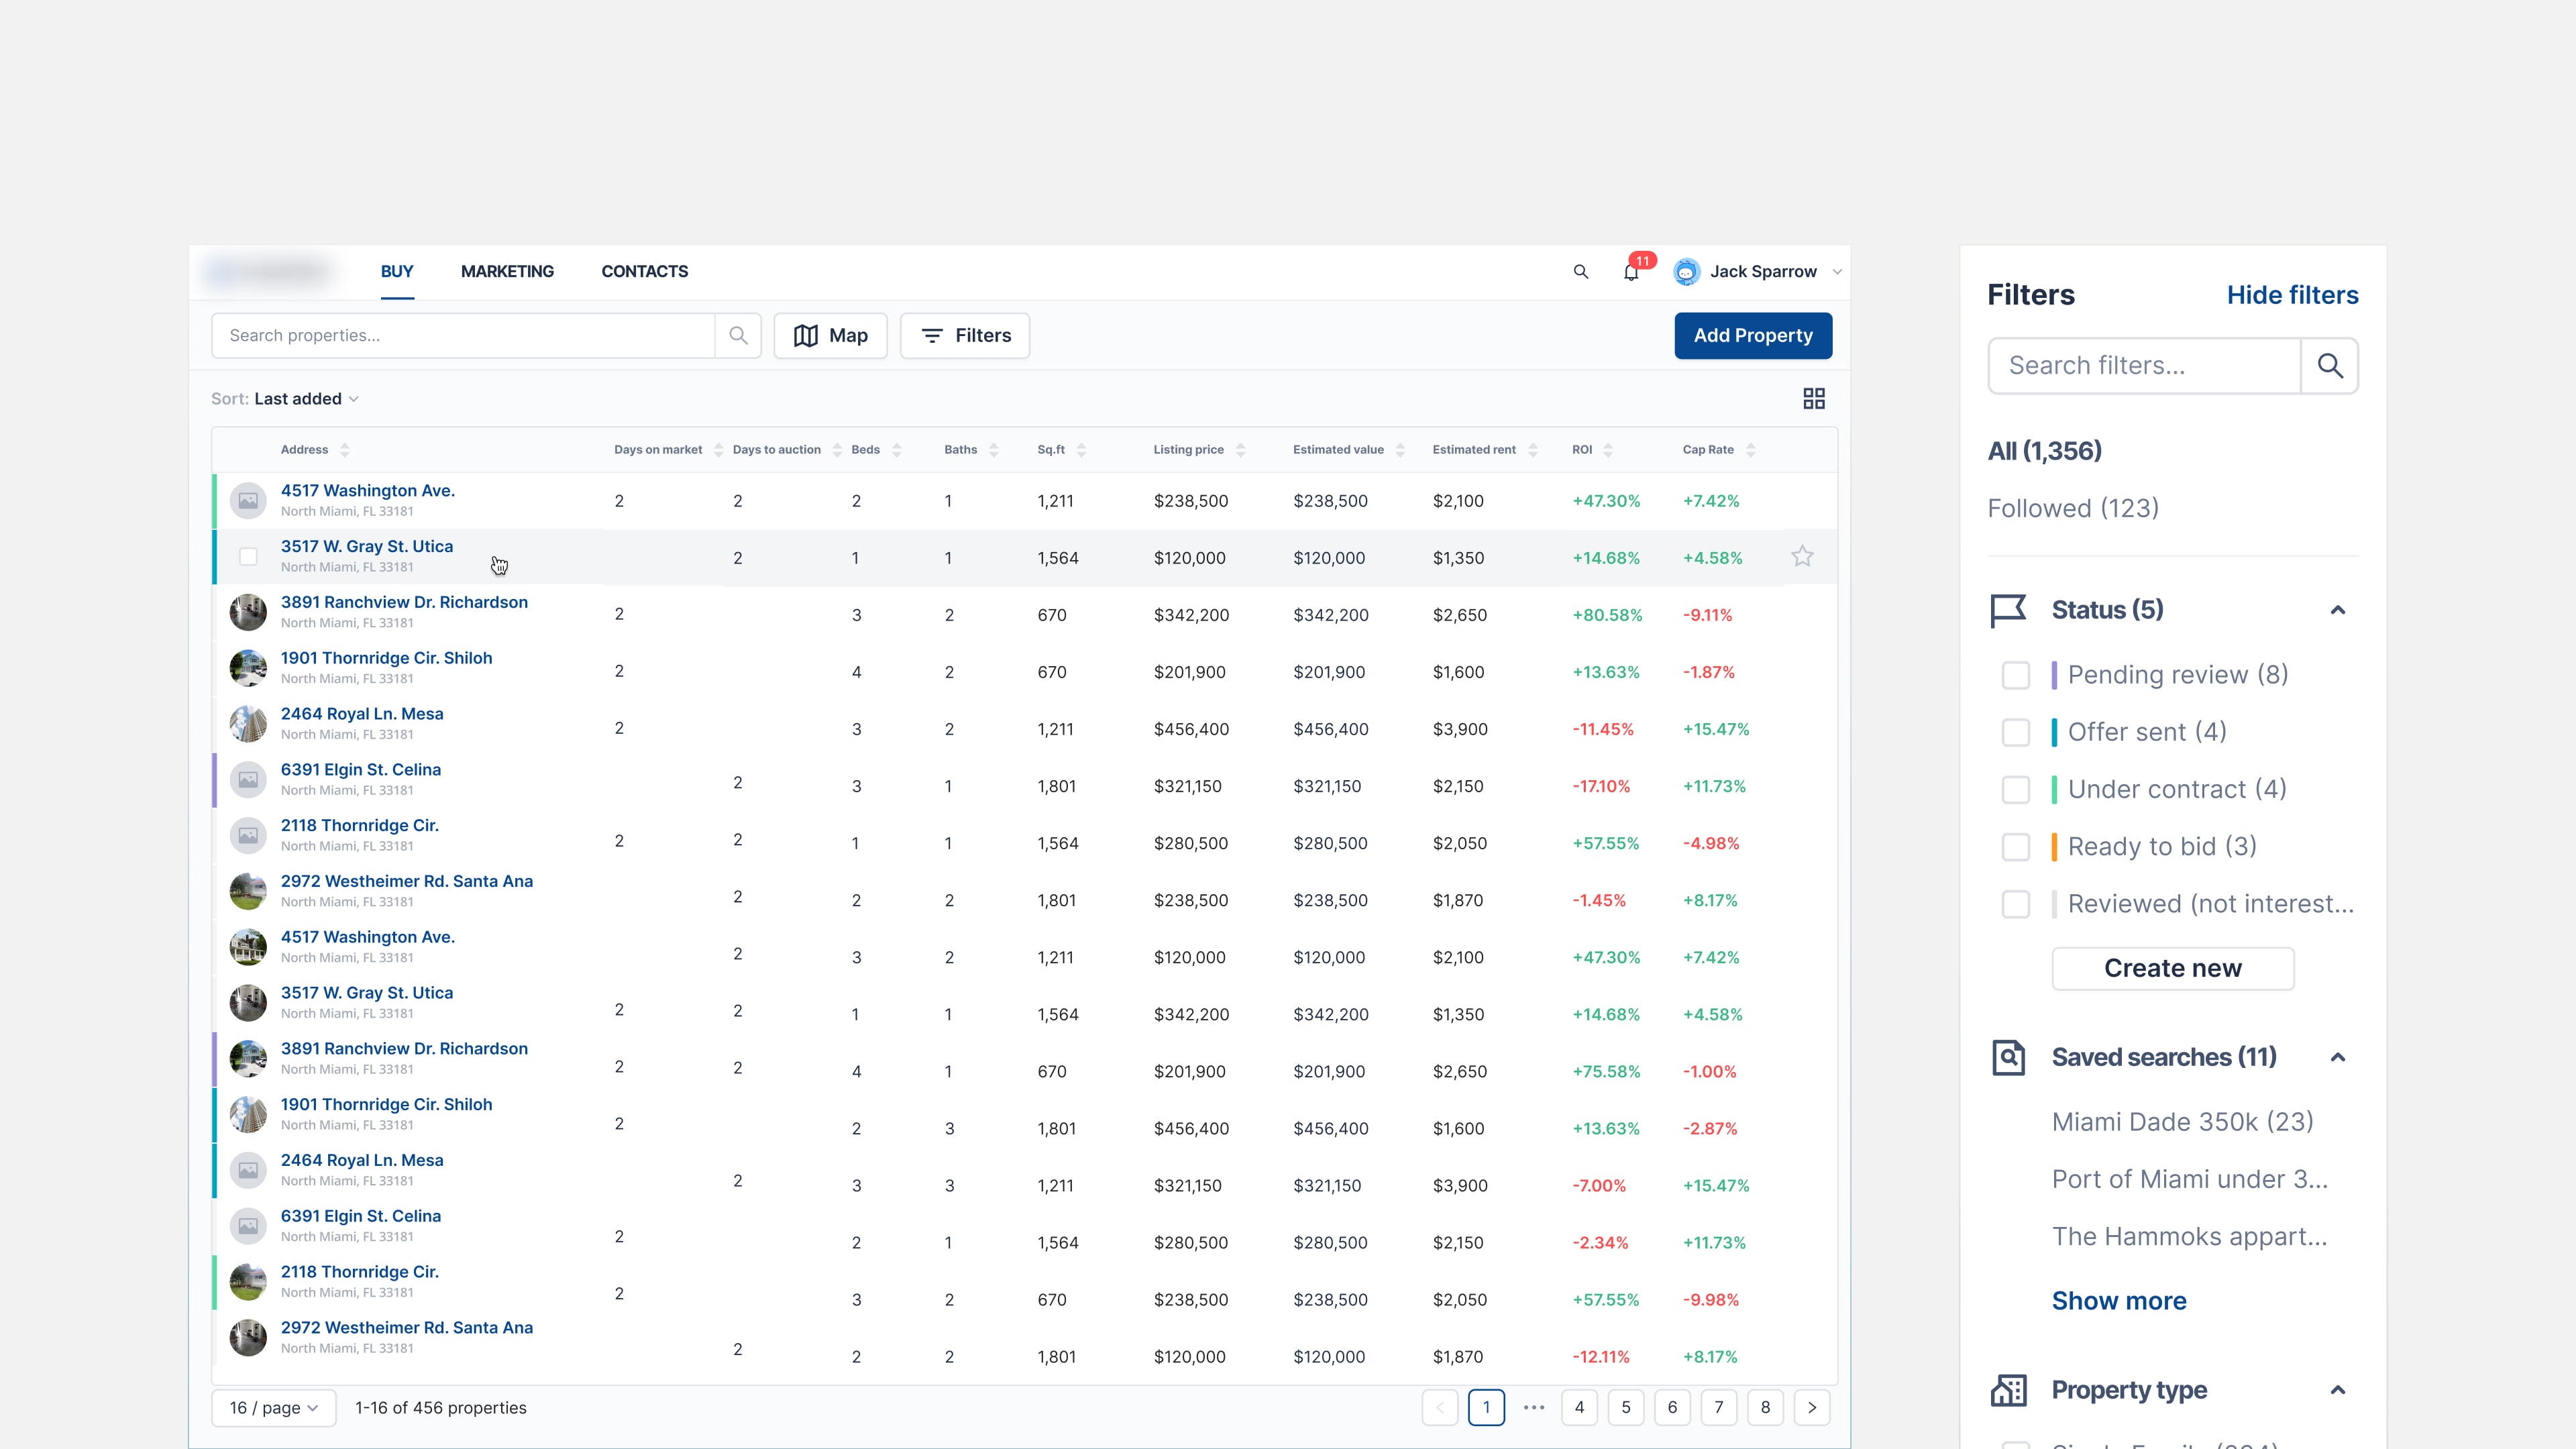
Task: Click the search properties magnifier button
Action: coord(738,336)
